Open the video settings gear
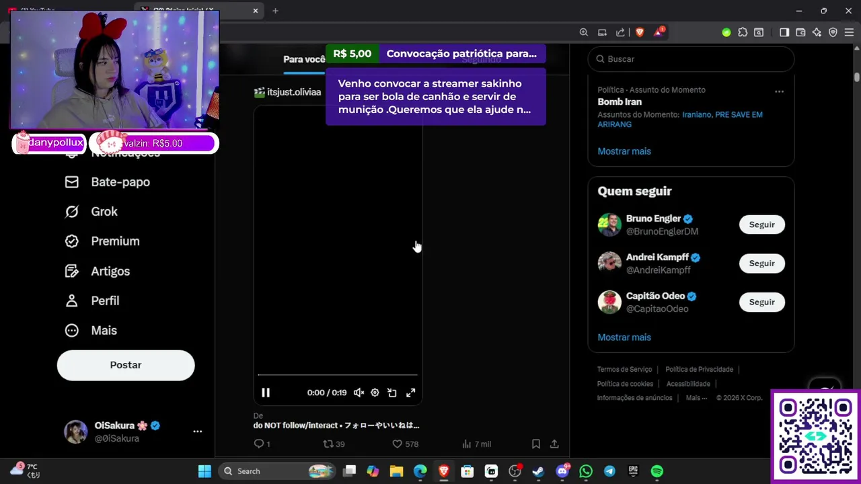The width and height of the screenshot is (861, 484). (375, 393)
